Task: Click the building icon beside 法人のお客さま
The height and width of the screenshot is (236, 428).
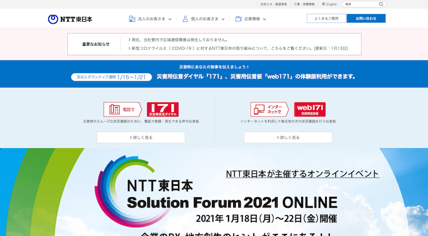Action: [x=132, y=19]
